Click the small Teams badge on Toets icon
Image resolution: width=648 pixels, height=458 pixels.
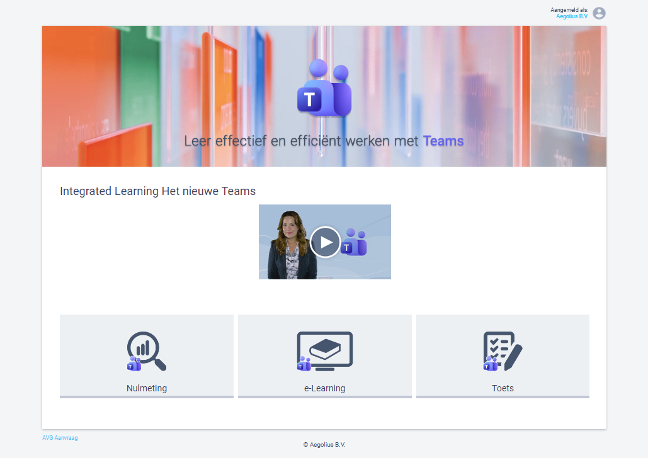click(x=490, y=364)
